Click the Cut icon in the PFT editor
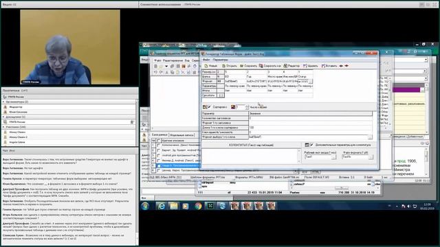Viewport: 440px width, 247px height. tap(166, 72)
